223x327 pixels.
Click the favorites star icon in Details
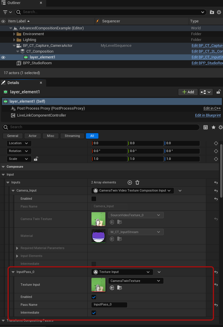pyautogui.click(x=213, y=127)
